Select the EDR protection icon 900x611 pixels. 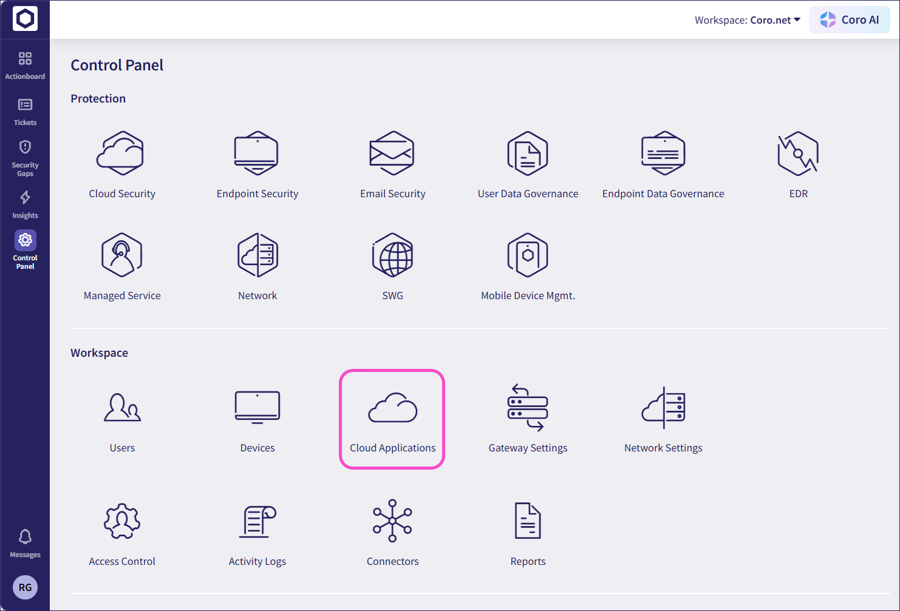point(798,153)
